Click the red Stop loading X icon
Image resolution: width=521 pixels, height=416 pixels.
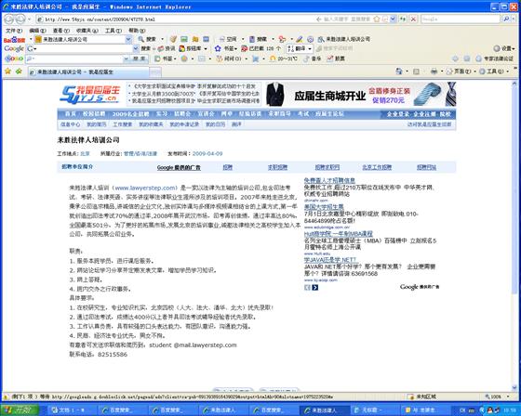coord(413,19)
